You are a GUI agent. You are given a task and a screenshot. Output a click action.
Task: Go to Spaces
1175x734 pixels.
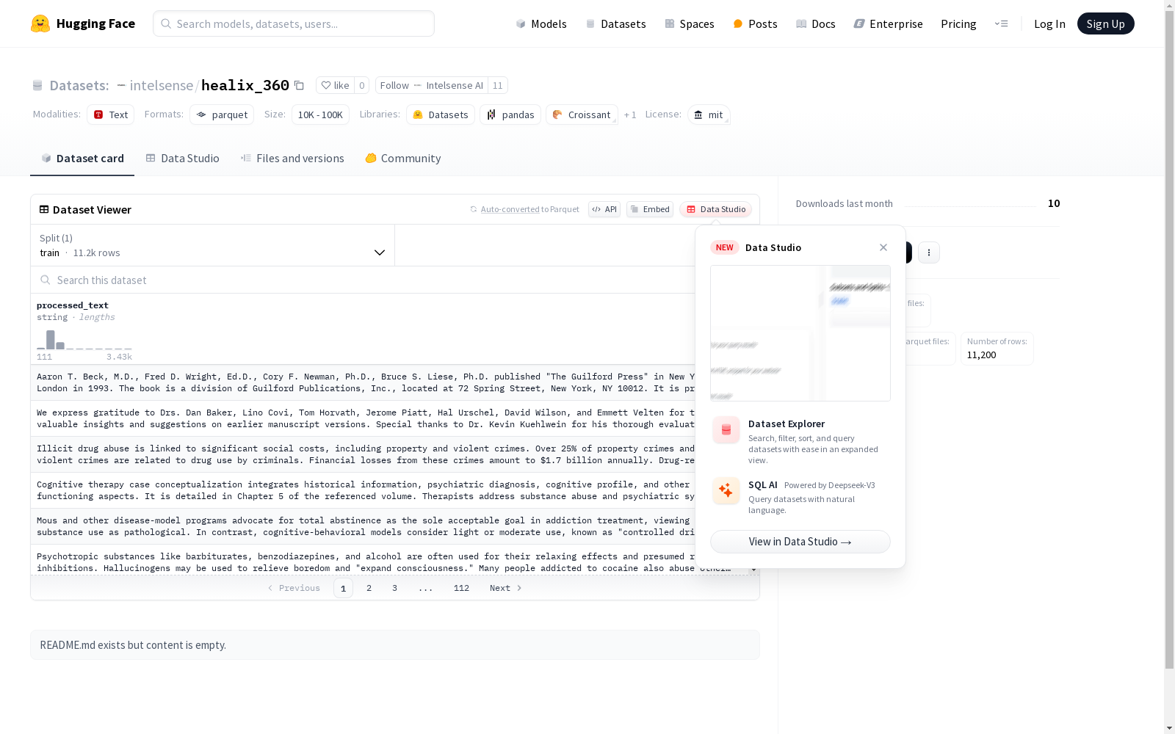point(690,23)
